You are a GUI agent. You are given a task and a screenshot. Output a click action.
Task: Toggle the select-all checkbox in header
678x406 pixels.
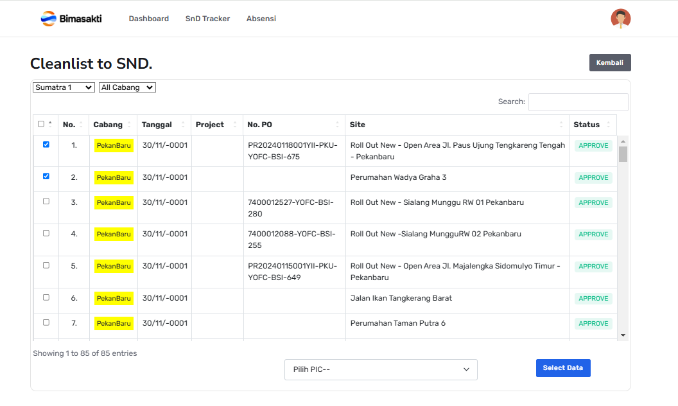pos(41,124)
